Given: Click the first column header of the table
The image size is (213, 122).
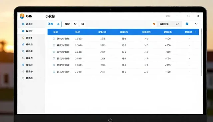Looking at the screenshot, I should [56, 32].
